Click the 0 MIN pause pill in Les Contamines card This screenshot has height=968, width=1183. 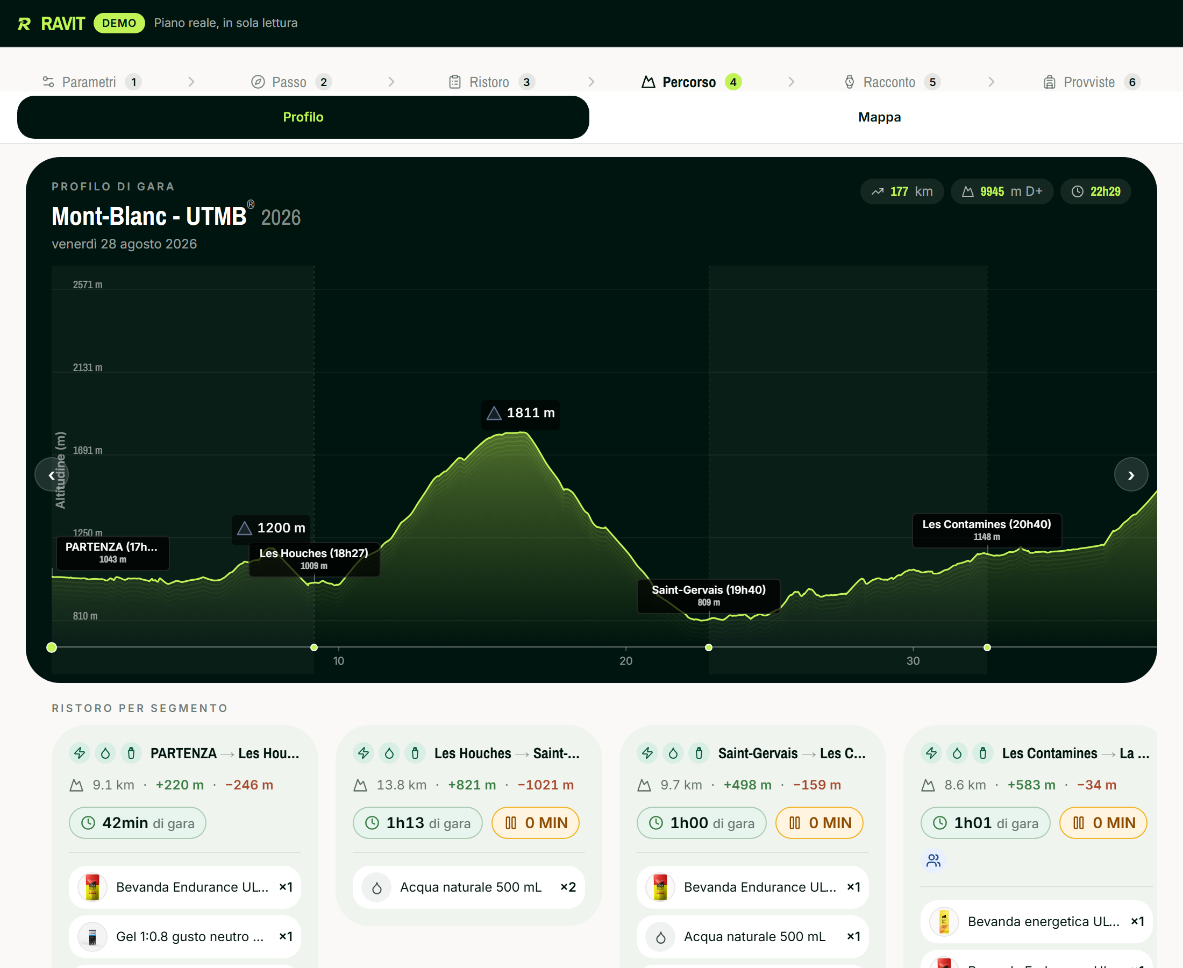pos(1103,823)
